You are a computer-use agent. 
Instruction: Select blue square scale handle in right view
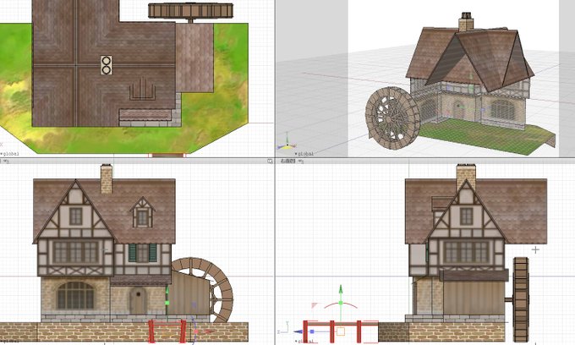(312, 331)
